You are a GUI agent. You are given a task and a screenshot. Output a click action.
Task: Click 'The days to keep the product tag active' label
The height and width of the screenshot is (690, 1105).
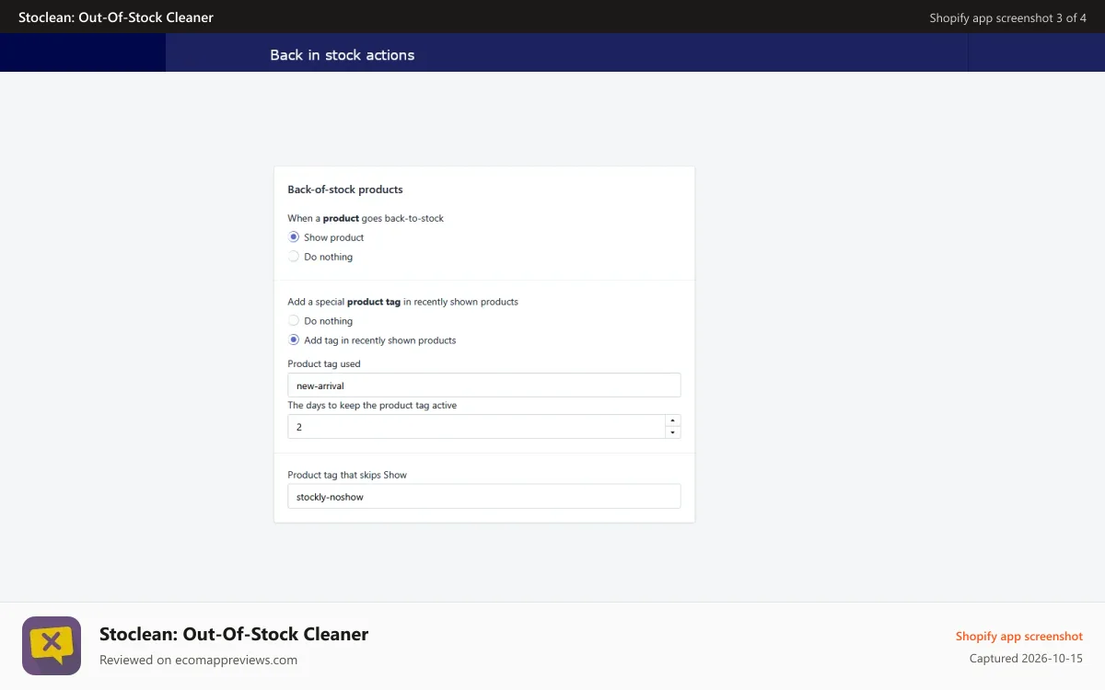372,405
